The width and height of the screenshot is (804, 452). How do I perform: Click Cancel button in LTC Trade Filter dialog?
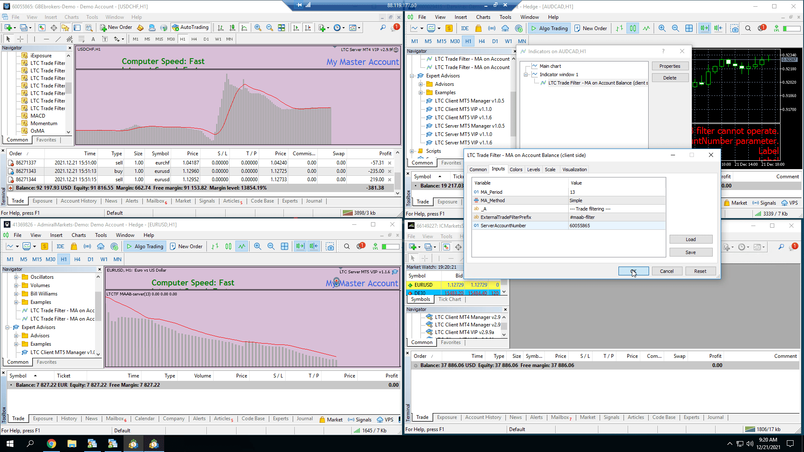[x=667, y=271]
